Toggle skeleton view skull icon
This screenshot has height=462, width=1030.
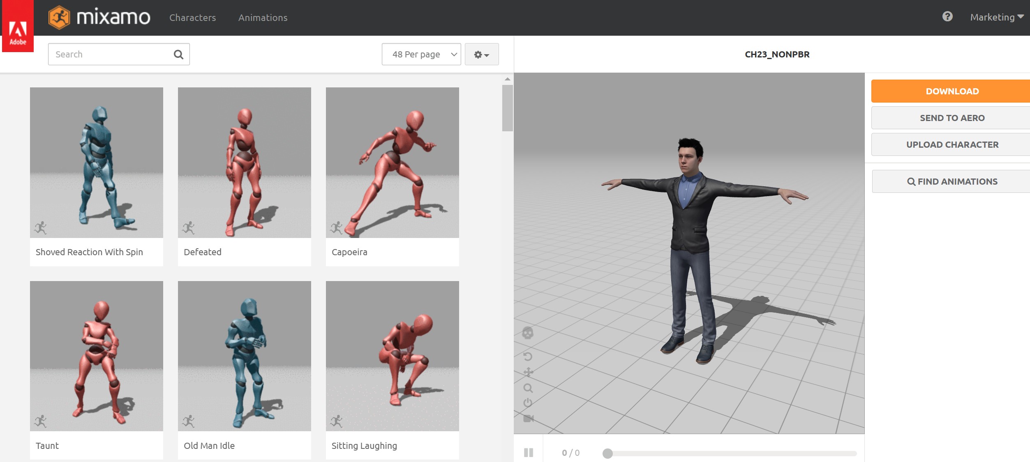pos(528,333)
